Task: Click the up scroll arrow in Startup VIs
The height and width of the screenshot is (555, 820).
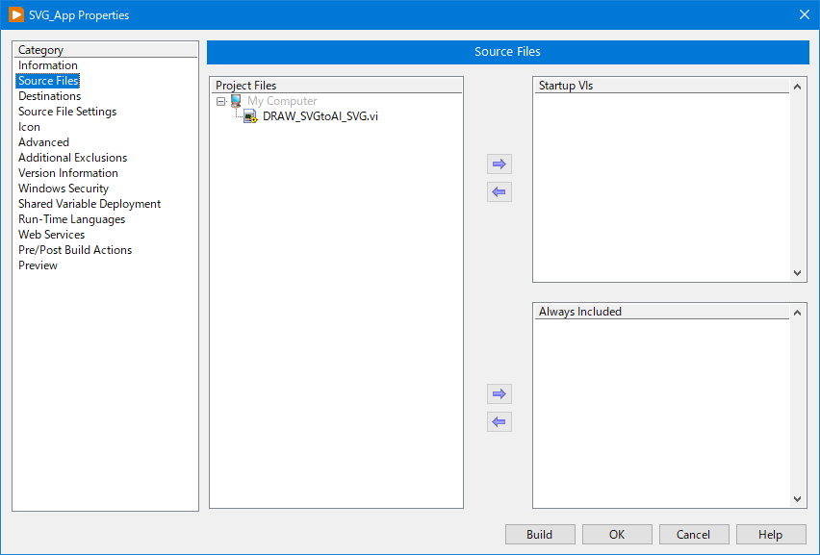Action: pos(797,85)
